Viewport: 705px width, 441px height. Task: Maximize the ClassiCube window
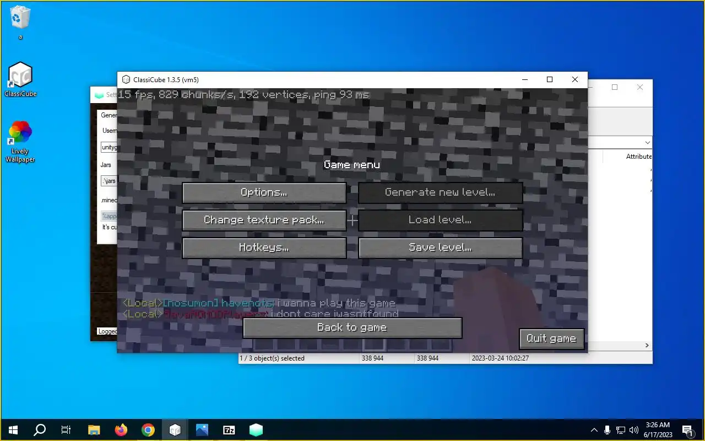[550, 80]
